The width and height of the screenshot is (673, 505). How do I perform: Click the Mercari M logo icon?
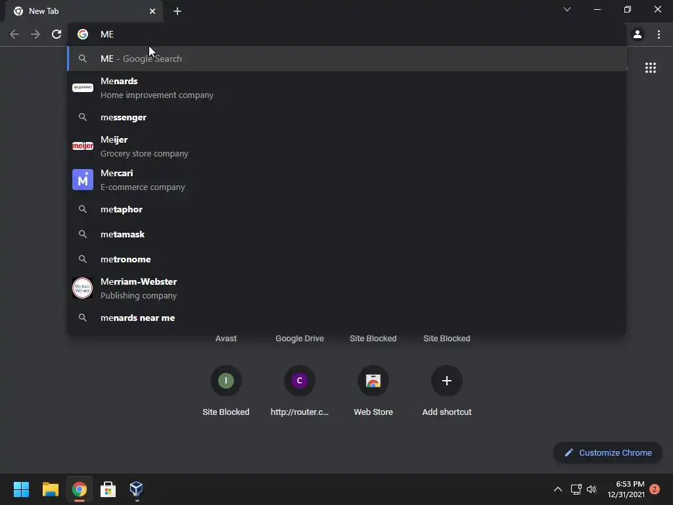(x=82, y=180)
